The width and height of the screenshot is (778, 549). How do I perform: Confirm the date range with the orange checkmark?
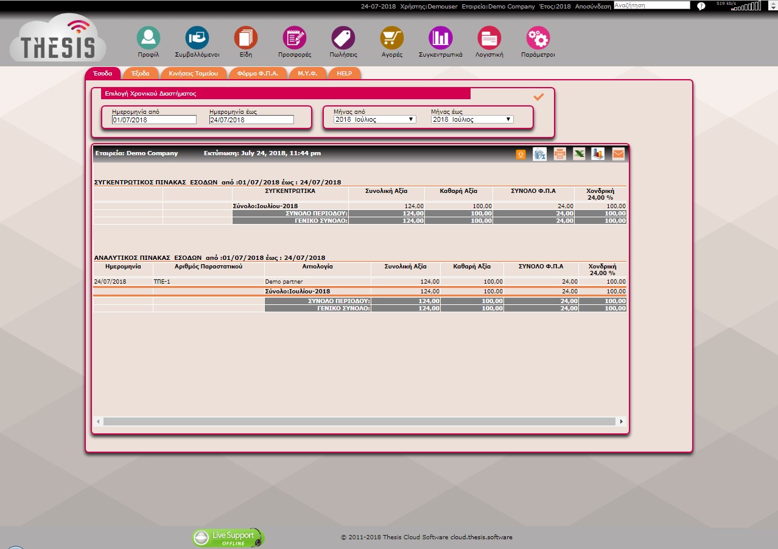pyautogui.click(x=538, y=97)
